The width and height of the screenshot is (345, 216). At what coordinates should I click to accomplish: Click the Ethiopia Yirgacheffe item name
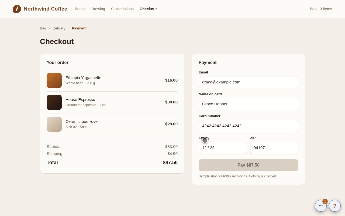point(83,78)
